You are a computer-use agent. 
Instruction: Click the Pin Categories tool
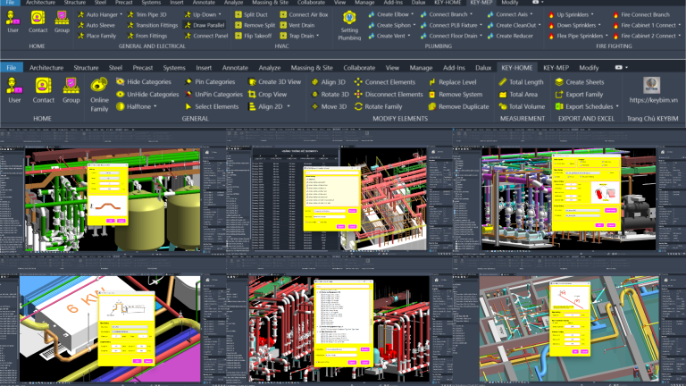(x=210, y=82)
